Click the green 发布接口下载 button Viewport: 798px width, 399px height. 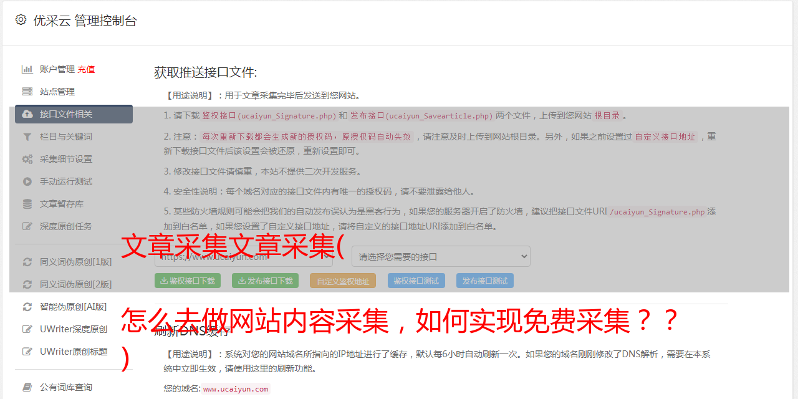[x=265, y=281]
